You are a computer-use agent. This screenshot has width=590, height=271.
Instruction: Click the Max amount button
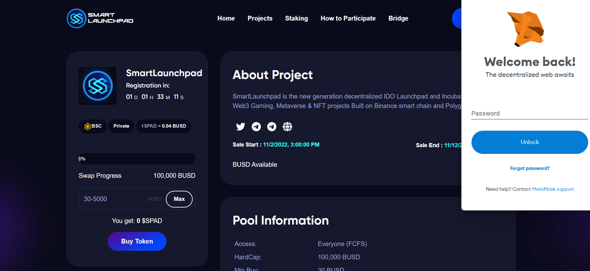pos(179,199)
